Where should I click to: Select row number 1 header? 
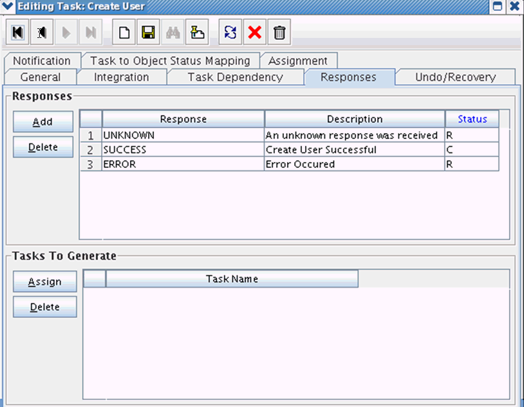pos(91,135)
